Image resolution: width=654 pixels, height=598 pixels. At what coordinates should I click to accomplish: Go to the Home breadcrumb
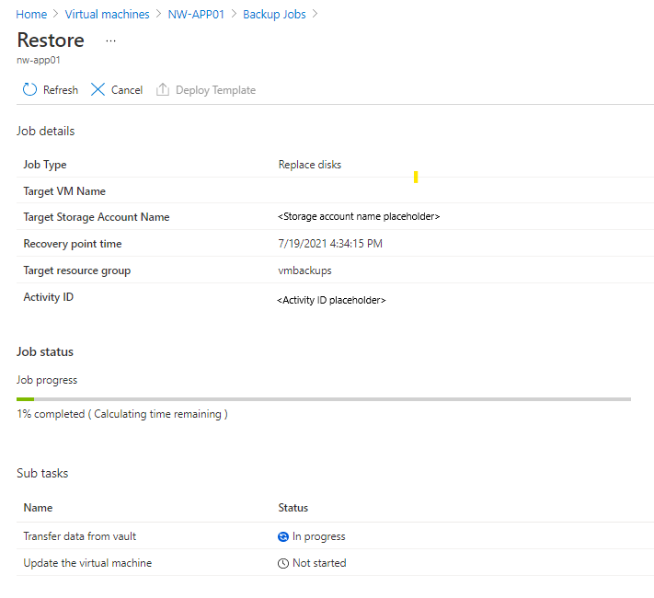(x=31, y=14)
